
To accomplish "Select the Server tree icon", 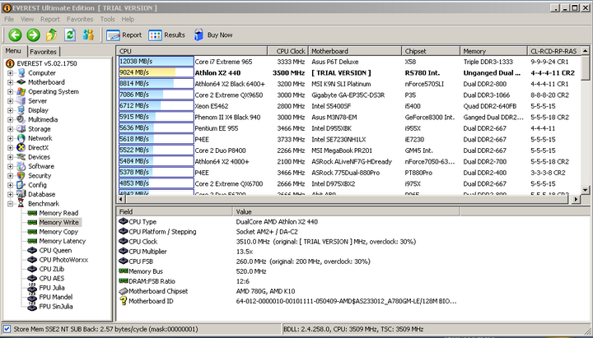I will pyautogui.click(x=21, y=101).
